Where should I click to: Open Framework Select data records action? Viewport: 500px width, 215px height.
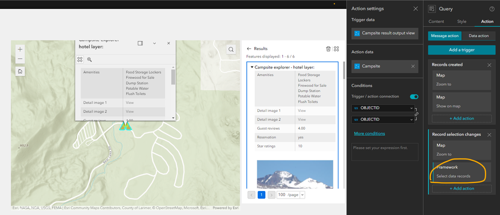[x=462, y=171]
